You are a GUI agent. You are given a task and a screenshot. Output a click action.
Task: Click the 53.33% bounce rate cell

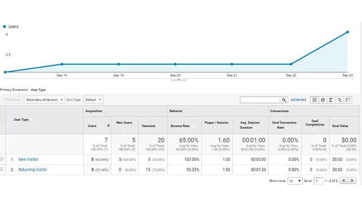tap(193, 170)
